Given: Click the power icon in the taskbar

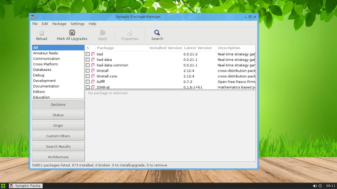Looking at the screenshot, I should [320, 186].
